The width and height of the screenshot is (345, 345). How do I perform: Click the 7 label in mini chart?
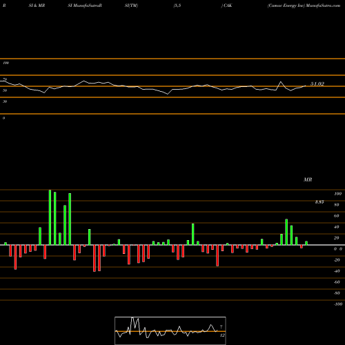point(221,326)
